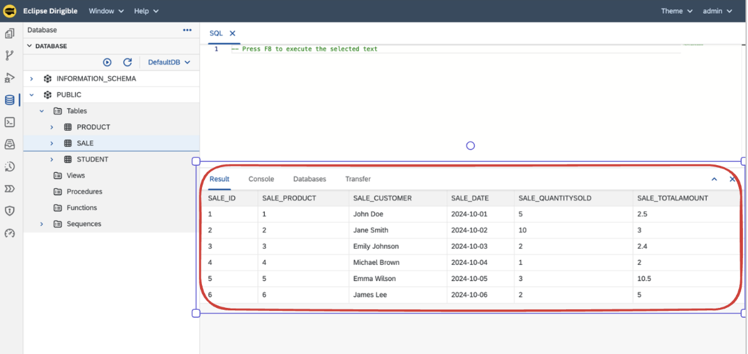Image resolution: width=748 pixels, height=354 pixels.
Task: Click the Workbench files icon in sidebar
Action: coord(9,34)
